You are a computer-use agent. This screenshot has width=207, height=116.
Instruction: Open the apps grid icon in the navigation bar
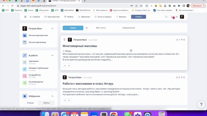[25, 17]
